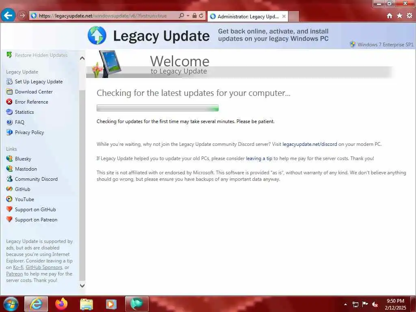Click the Community Discord people icon
The width and height of the screenshot is (416, 312).
[9, 179]
